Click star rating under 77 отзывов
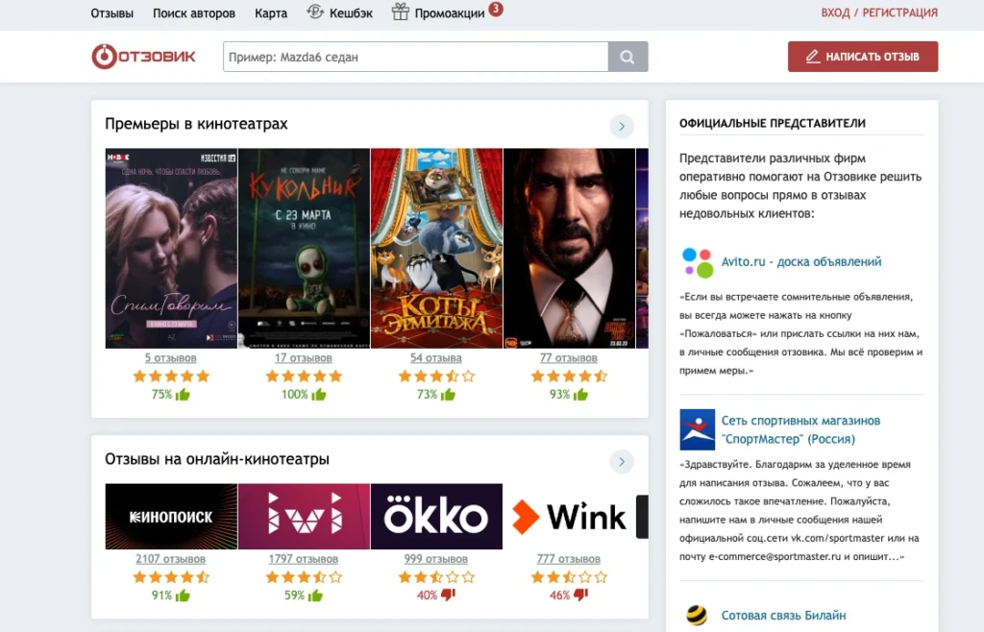 pos(569,377)
